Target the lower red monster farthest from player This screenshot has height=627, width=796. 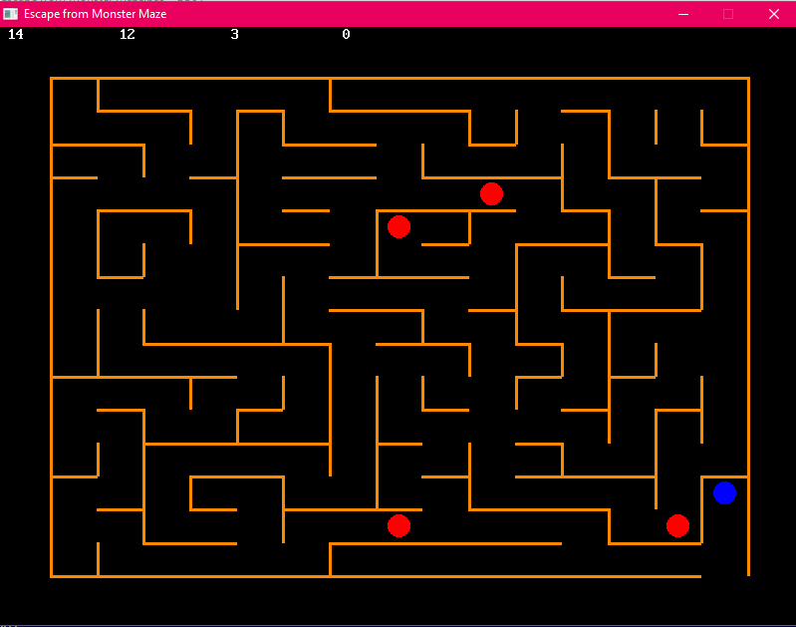tap(398, 525)
